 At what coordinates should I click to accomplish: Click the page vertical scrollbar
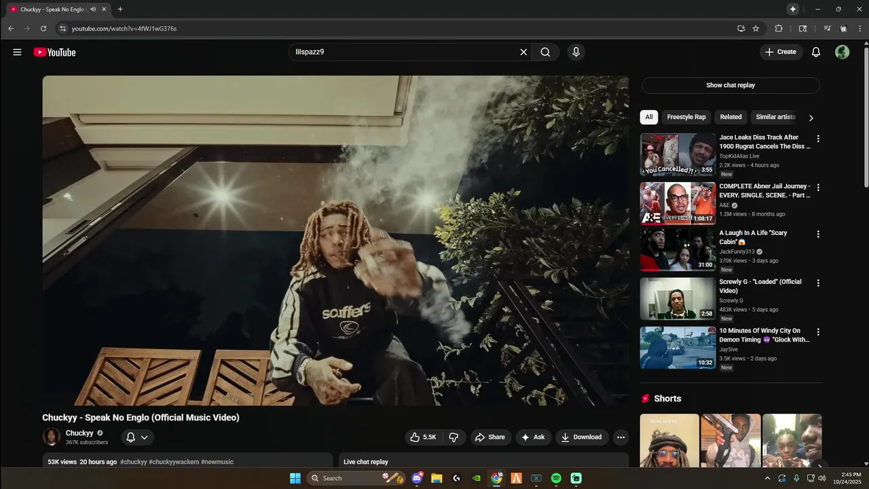866,115
